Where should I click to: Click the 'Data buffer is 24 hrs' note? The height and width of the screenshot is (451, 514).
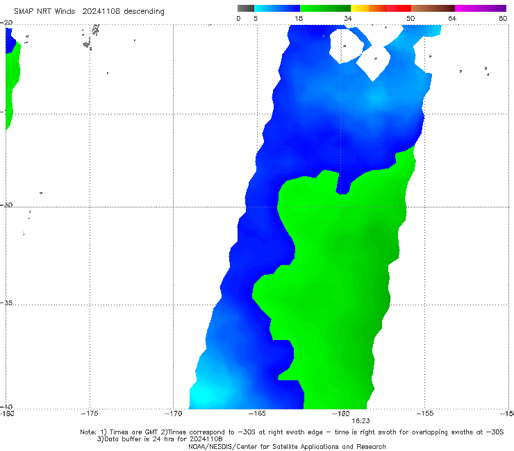click(x=160, y=439)
